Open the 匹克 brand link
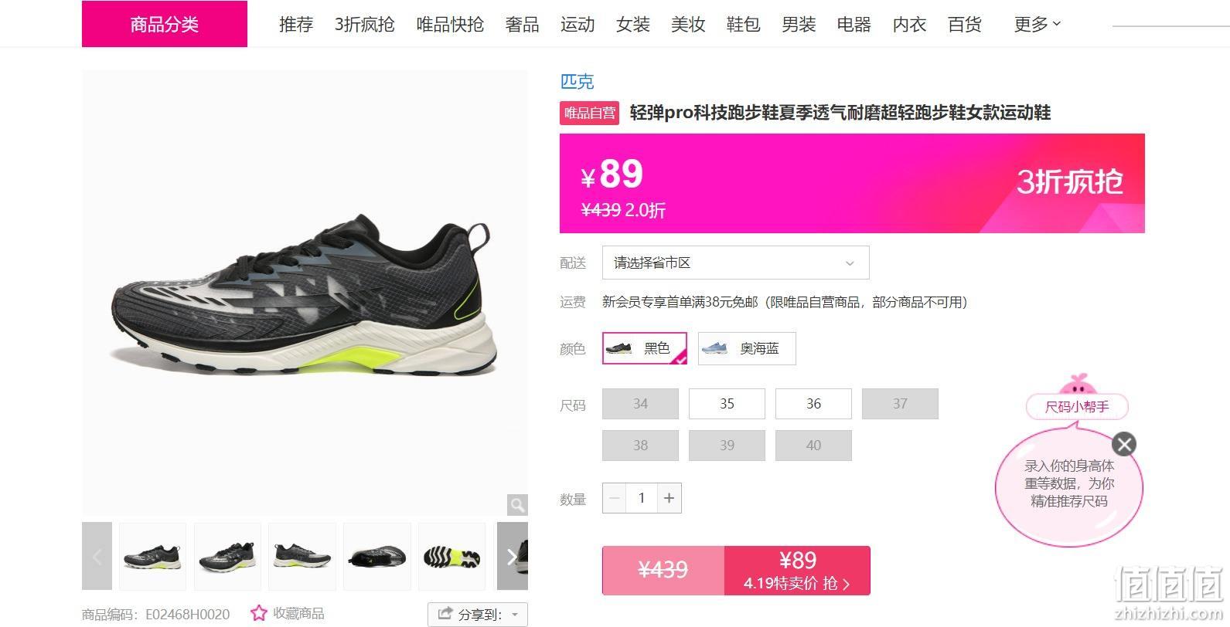1230x627 pixels. [x=577, y=81]
